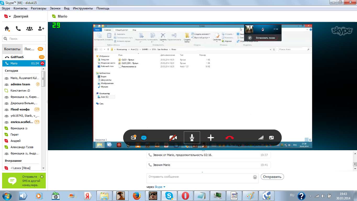Screen dimensions: 357x201
Task: Open the Звонки menu
Action: click(x=55, y=8)
